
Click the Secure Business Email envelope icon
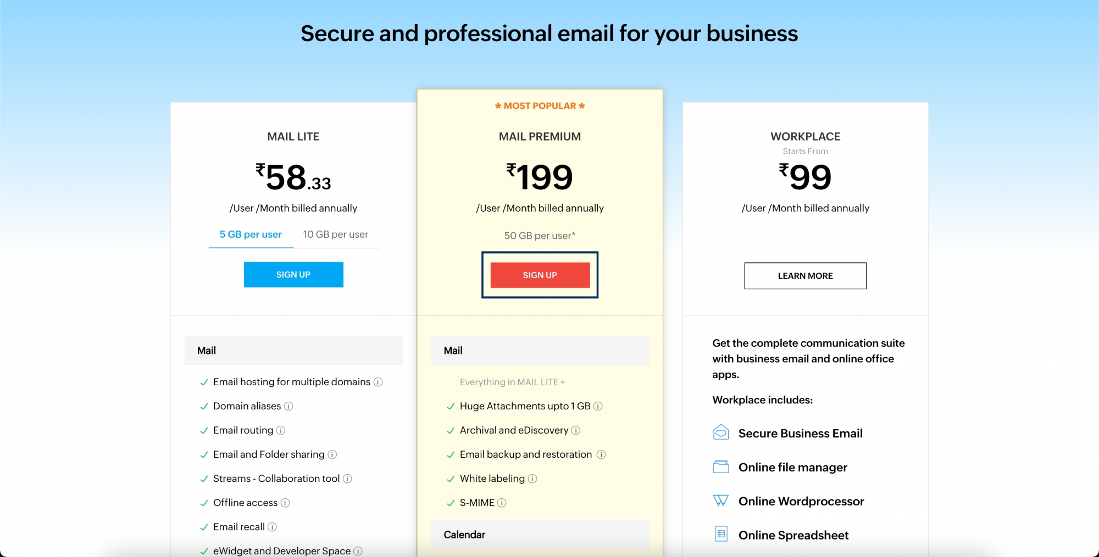tap(720, 433)
